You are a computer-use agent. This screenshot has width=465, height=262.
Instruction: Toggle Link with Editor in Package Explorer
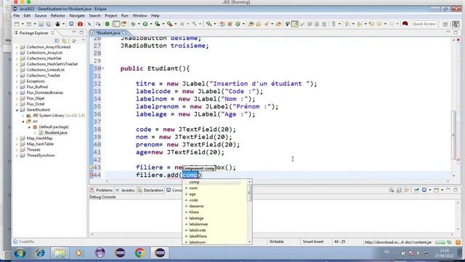(64, 41)
